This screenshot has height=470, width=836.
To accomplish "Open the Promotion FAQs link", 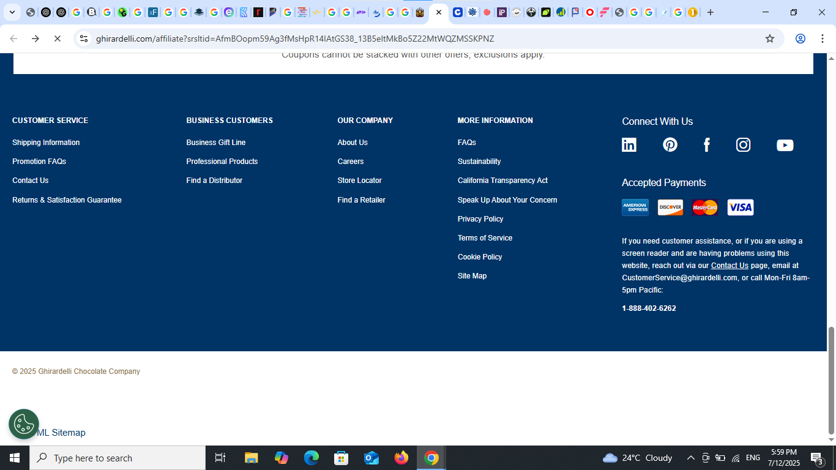I will [x=39, y=162].
